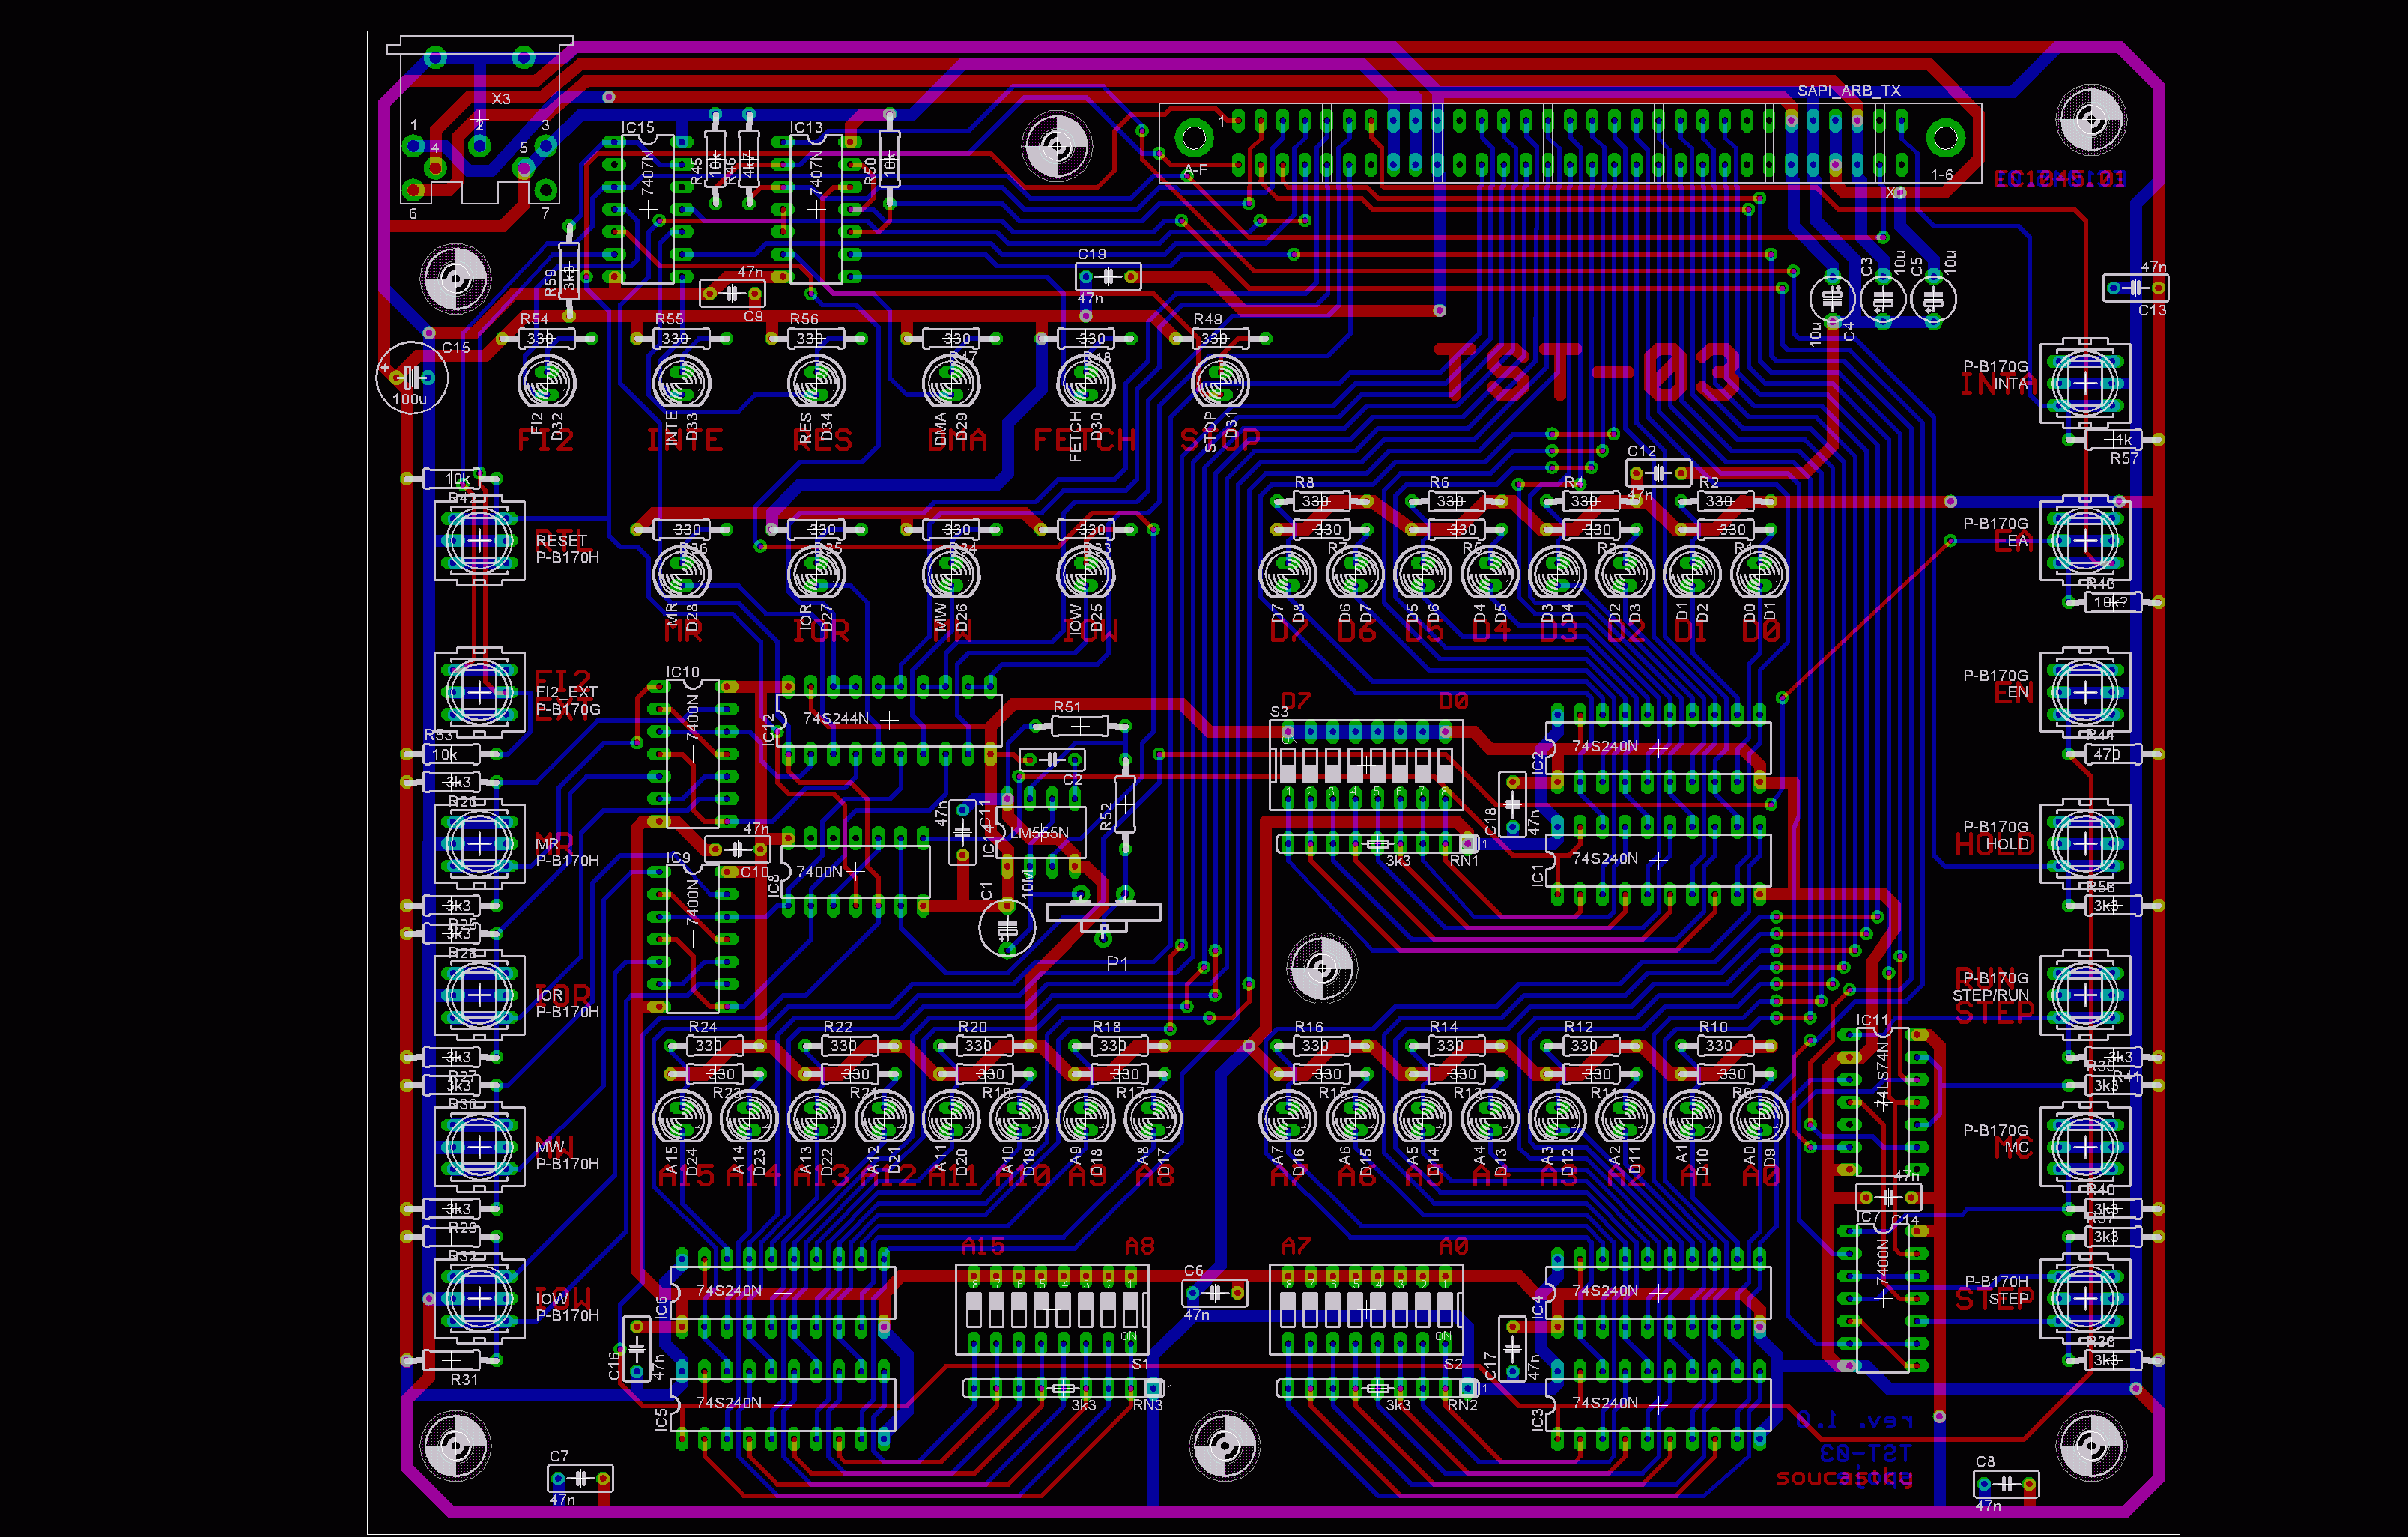
Task: Select the IC9 7400N chip
Action: pyautogui.click(x=693, y=938)
